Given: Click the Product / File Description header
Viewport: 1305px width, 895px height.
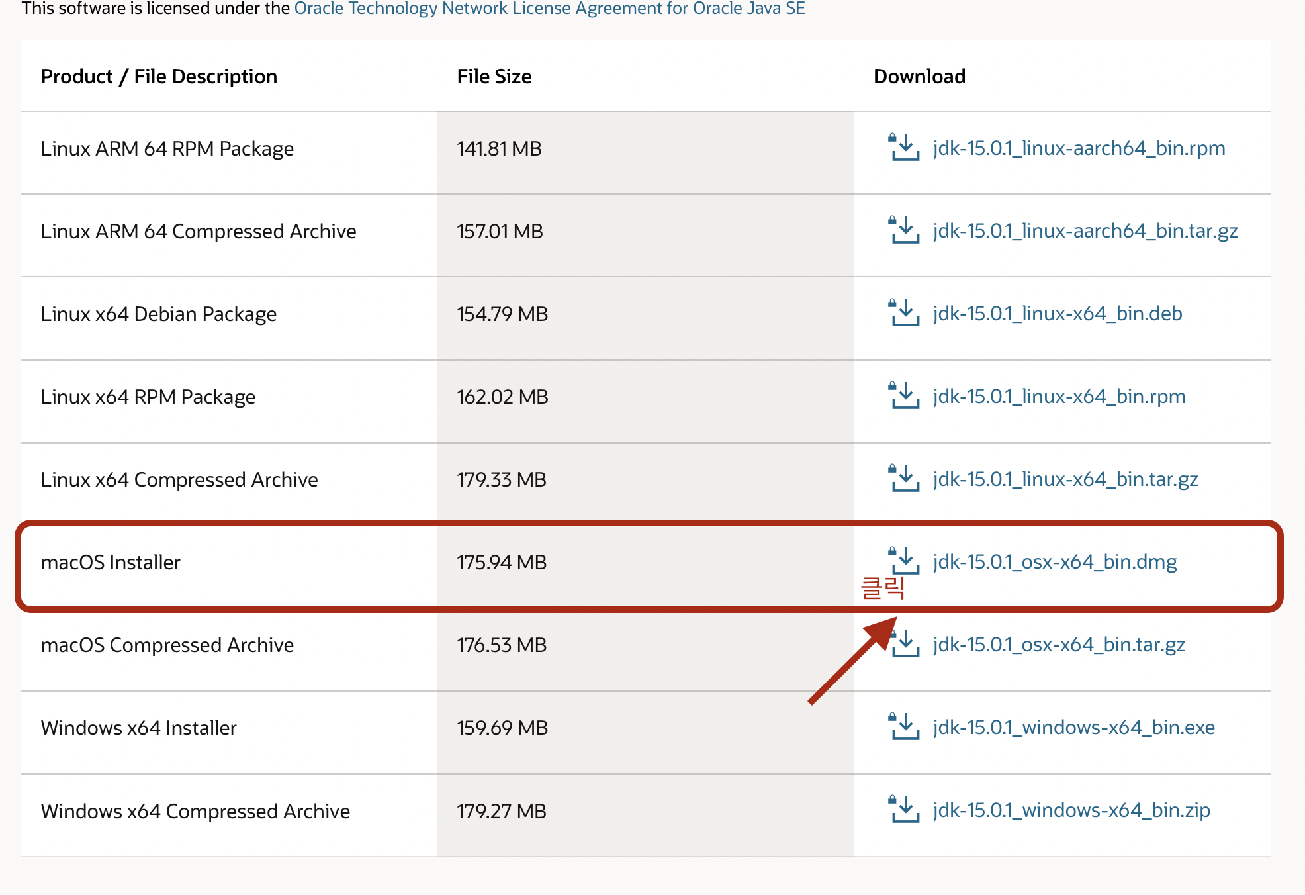Looking at the screenshot, I should tap(159, 77).
